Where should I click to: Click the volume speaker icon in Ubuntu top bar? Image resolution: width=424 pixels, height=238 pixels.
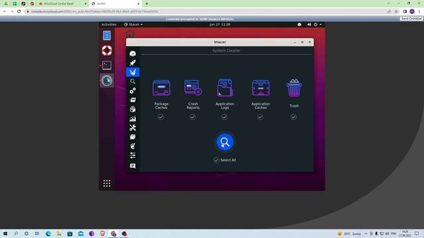(309, 24)
